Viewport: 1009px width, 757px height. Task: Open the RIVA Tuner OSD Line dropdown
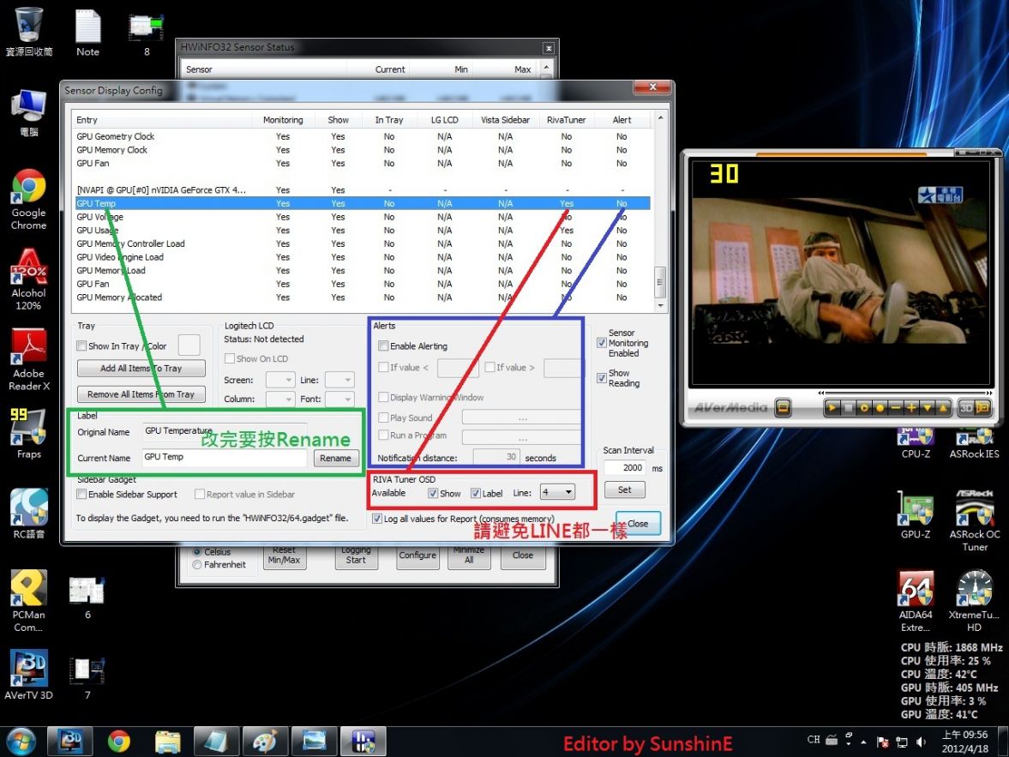coord(557,492)
